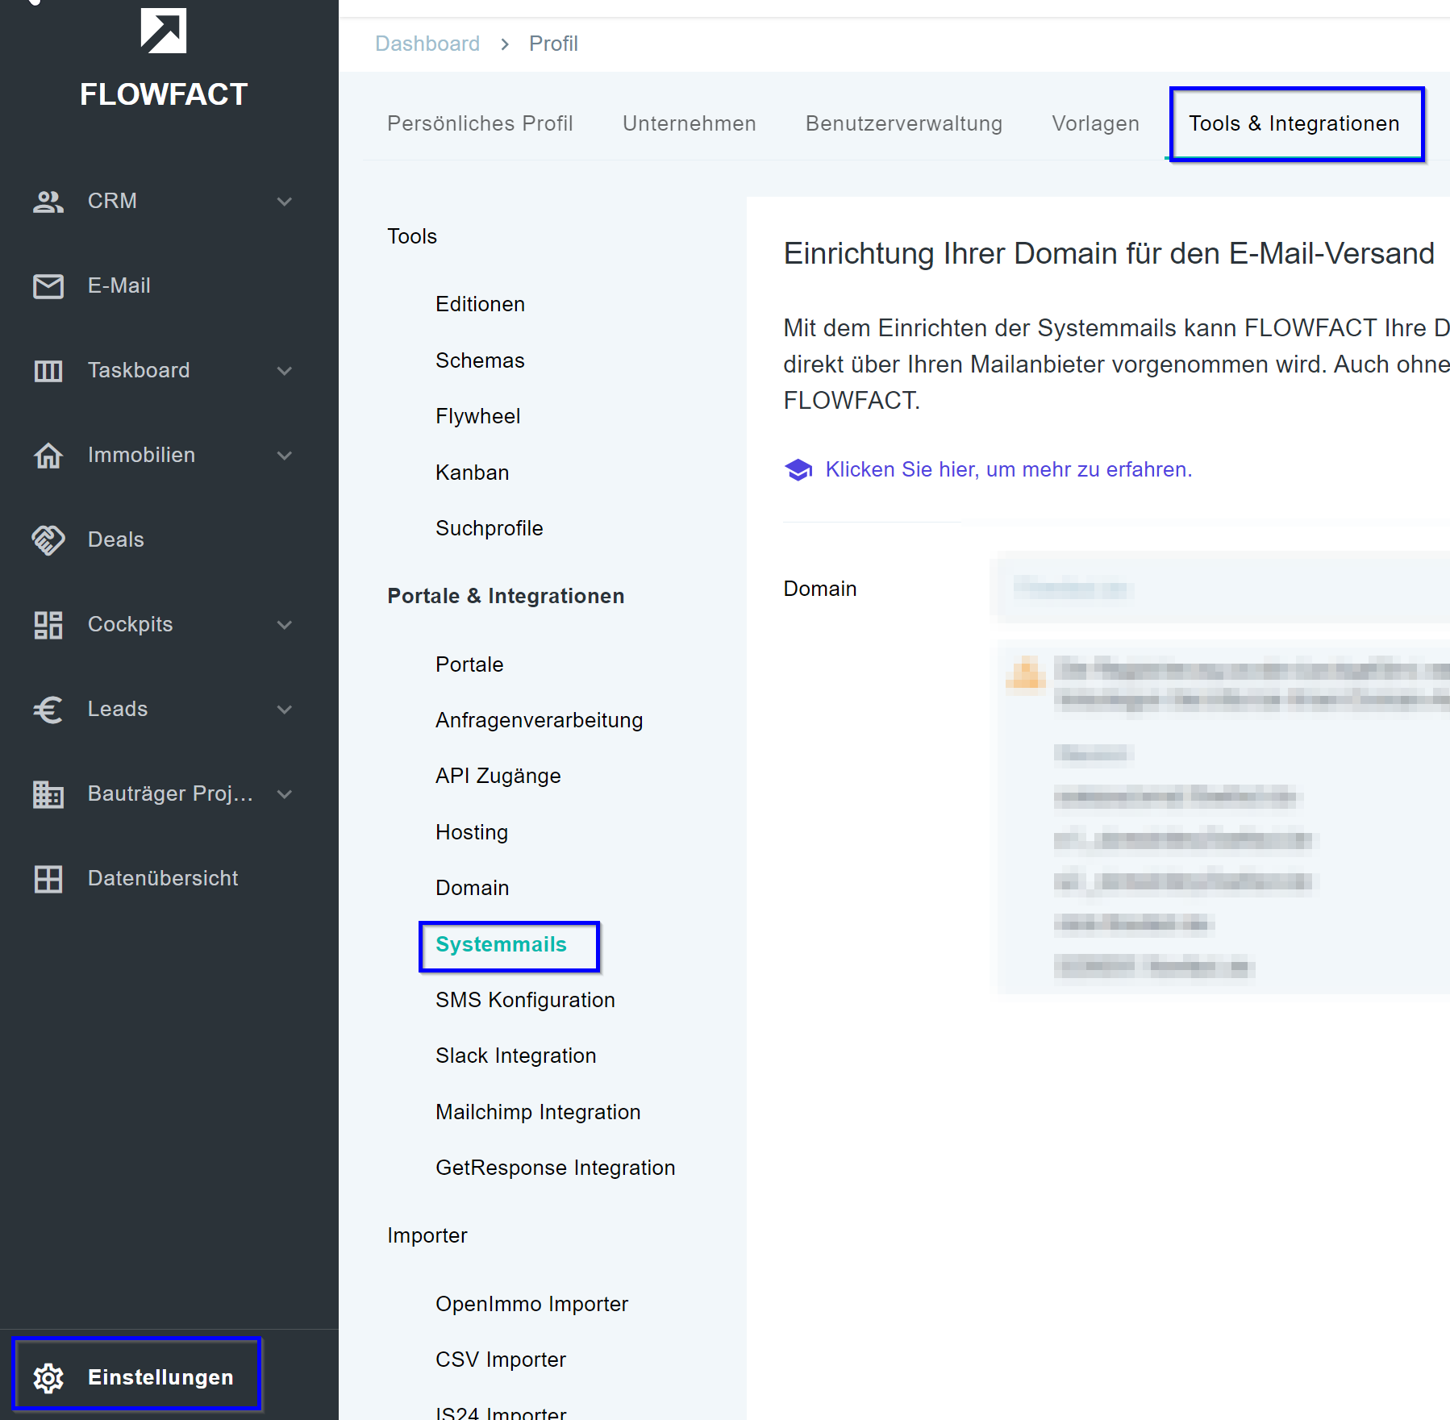Click the blurred Domain input field

(x=1219, y=588)
